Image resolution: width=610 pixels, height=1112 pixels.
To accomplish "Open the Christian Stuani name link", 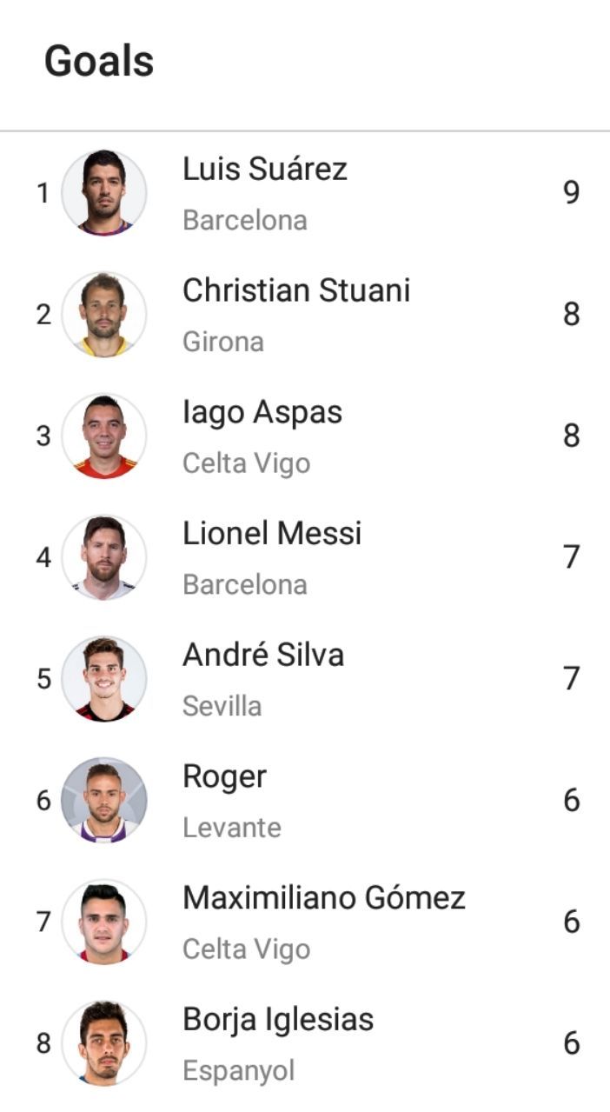I will pyautogui.click(x=296, y=290).
